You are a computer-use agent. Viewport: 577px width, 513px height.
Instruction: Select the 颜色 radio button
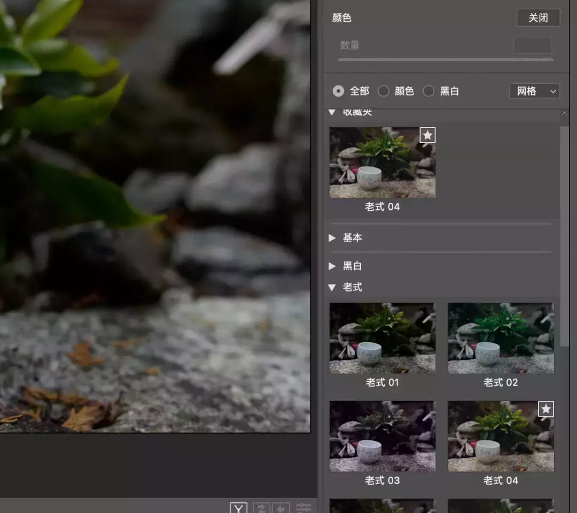(x=384, y=91)
